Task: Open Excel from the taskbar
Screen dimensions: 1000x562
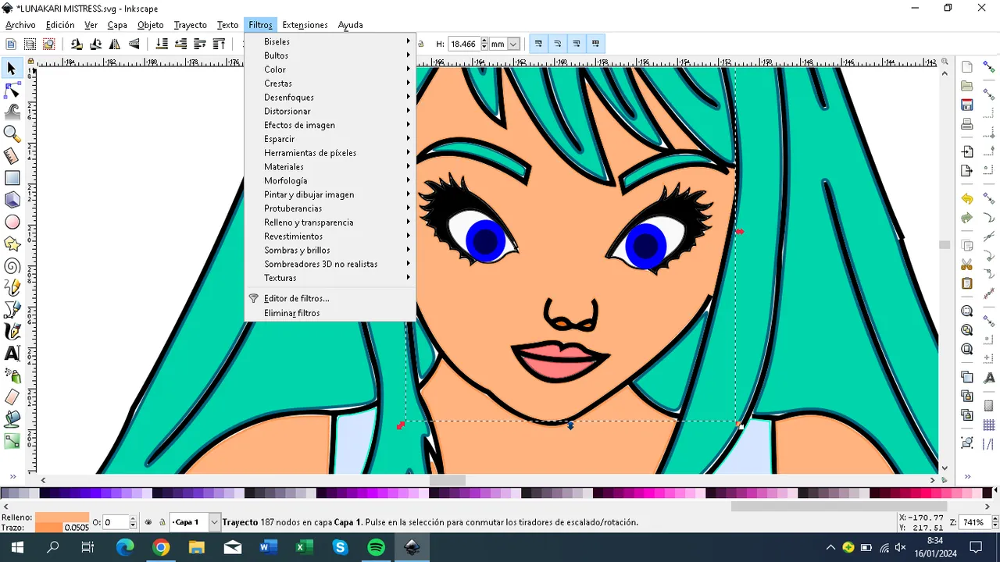Action: [x=304, y=547]
